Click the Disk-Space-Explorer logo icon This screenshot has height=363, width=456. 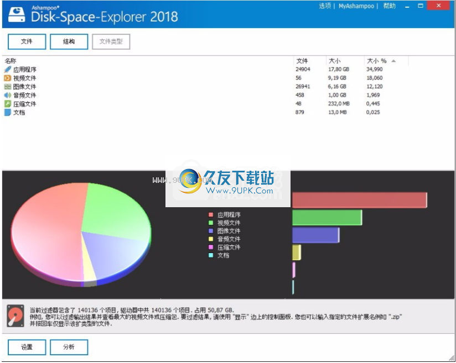(17, 15)
